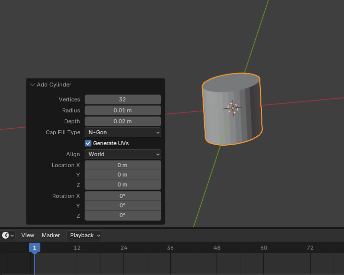The height and width of the screenshot is (275, 344).
Task: Click the Rotation X field
Action: (x=123, y=196)
